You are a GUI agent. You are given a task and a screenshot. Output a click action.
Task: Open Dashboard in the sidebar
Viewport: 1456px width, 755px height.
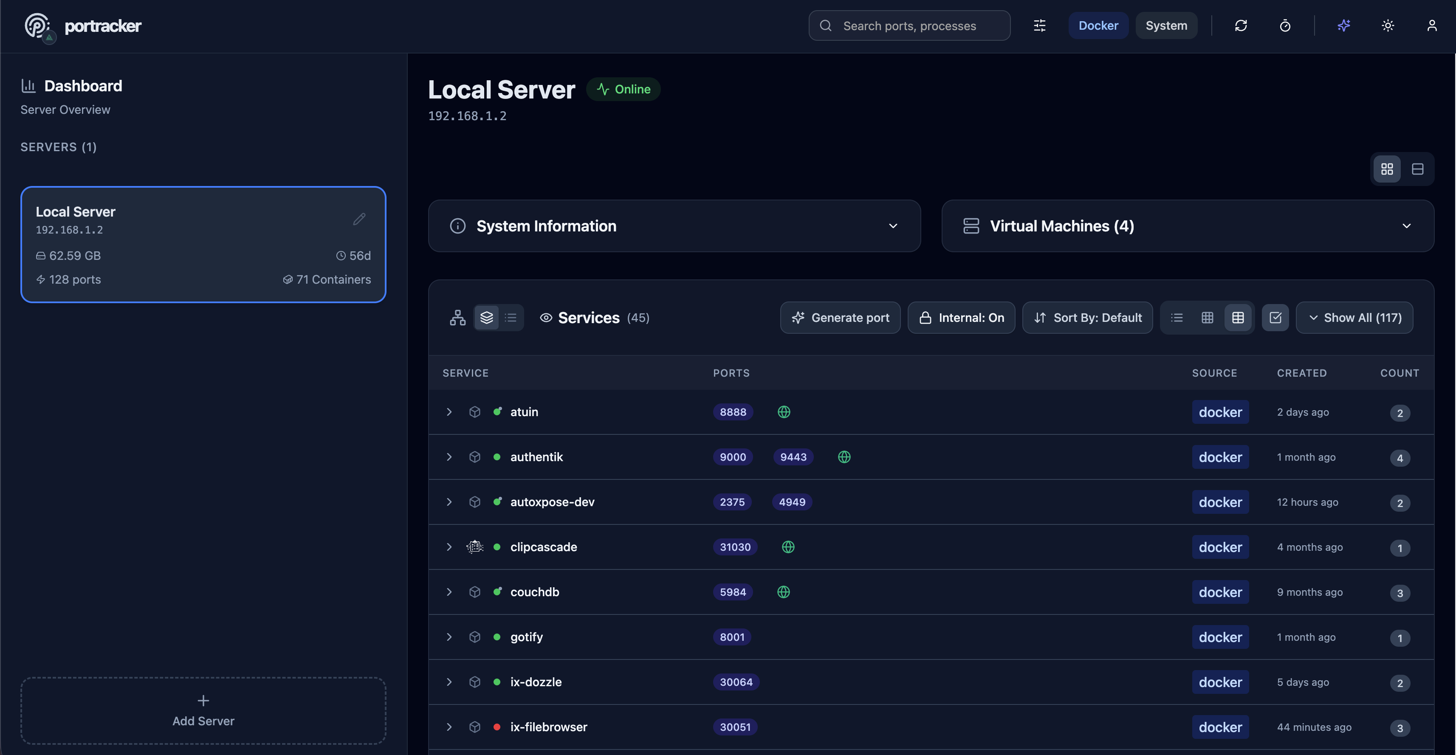point(82,86)
